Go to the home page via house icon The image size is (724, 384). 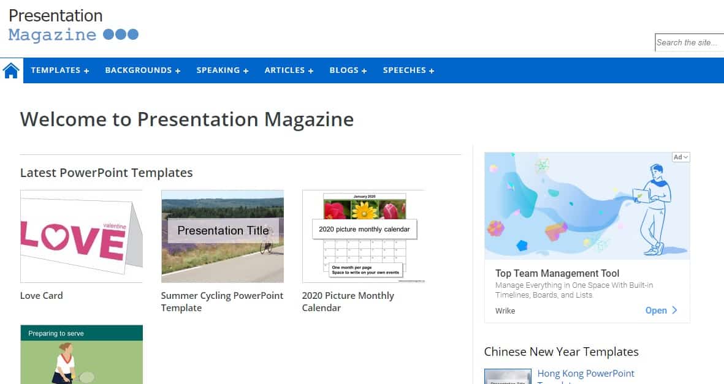click(x=11, y=70)
